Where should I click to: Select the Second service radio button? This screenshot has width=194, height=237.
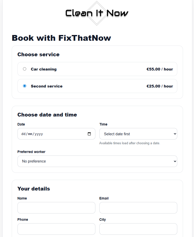pyautogui.click(x=25, y=86)
